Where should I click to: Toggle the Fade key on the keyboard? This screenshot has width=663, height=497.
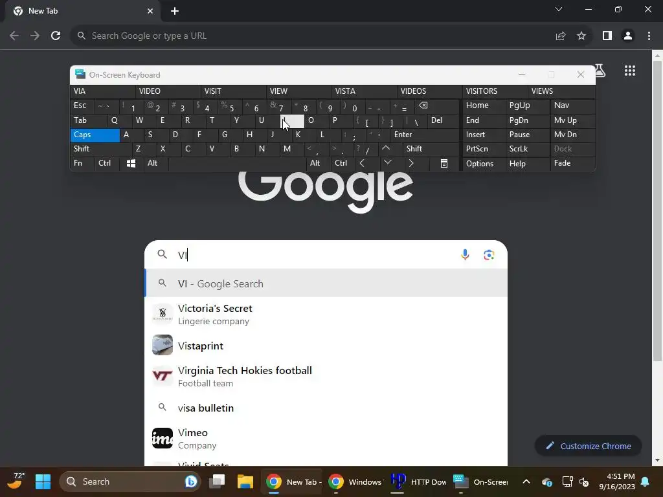pyautogui.click(x=572, y=163)
